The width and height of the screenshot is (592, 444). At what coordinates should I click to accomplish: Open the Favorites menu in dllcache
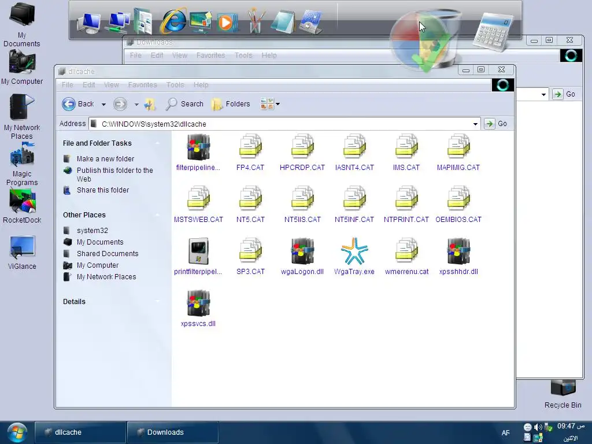pos(142,85)
